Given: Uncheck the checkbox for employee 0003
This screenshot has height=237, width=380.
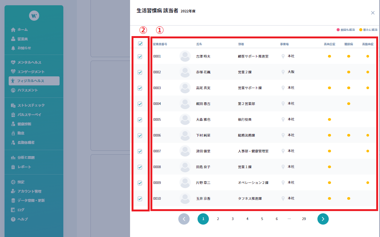Looking at the screenshot, I should [x=140, y=88].
